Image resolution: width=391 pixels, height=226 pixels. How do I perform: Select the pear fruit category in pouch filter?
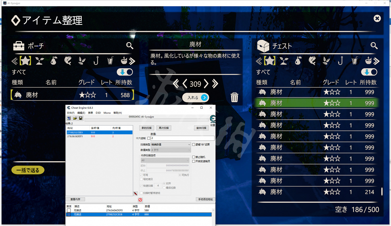tap(53, 60)
